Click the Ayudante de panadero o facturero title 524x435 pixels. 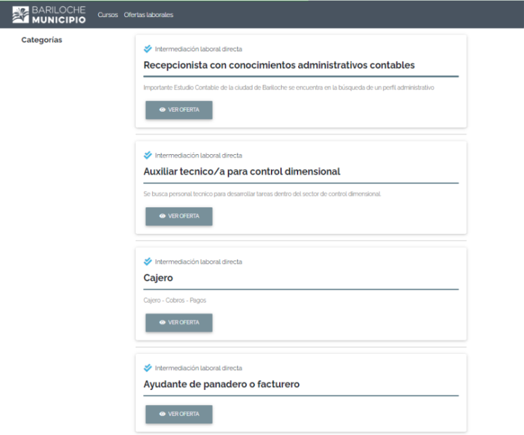tap(221, 385)
